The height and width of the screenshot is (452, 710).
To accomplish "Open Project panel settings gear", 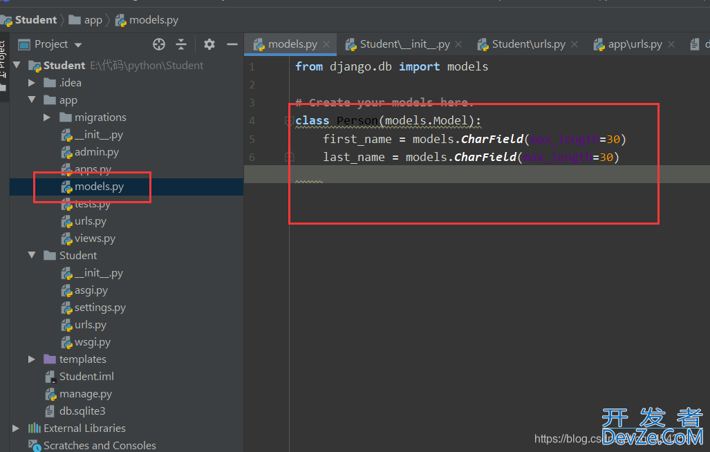I will (209, 44).
